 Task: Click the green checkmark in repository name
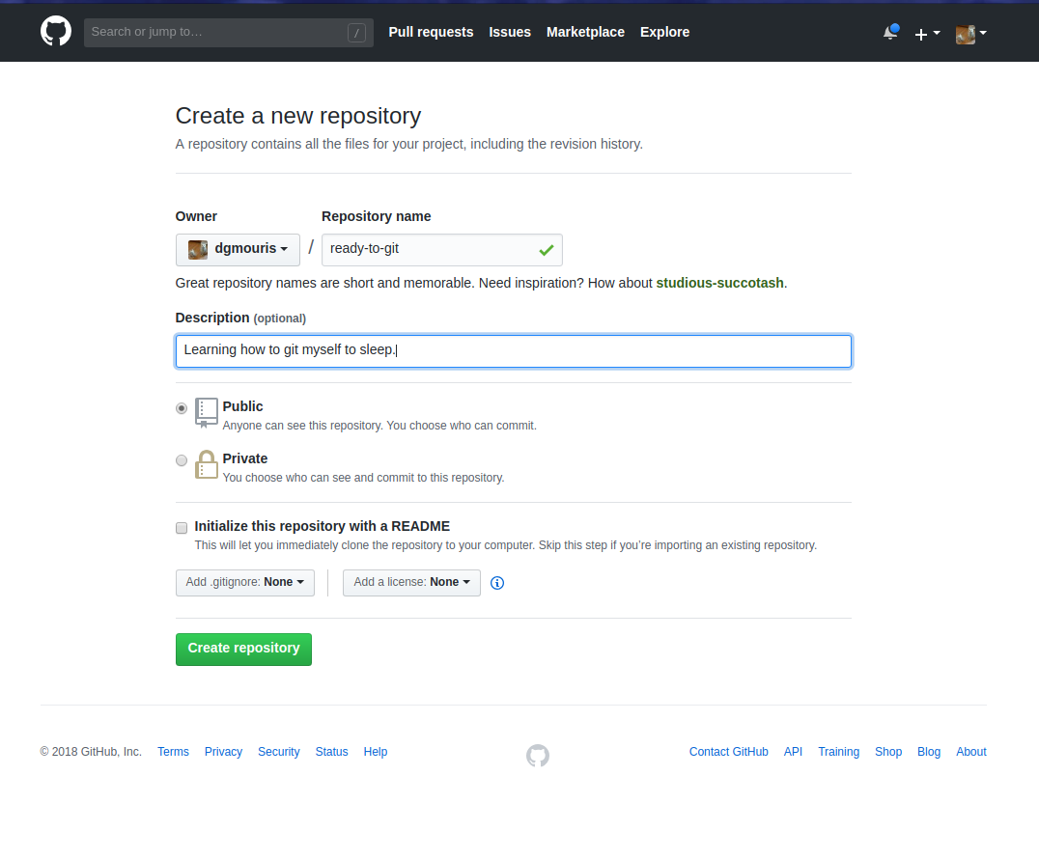pos(546,250)
